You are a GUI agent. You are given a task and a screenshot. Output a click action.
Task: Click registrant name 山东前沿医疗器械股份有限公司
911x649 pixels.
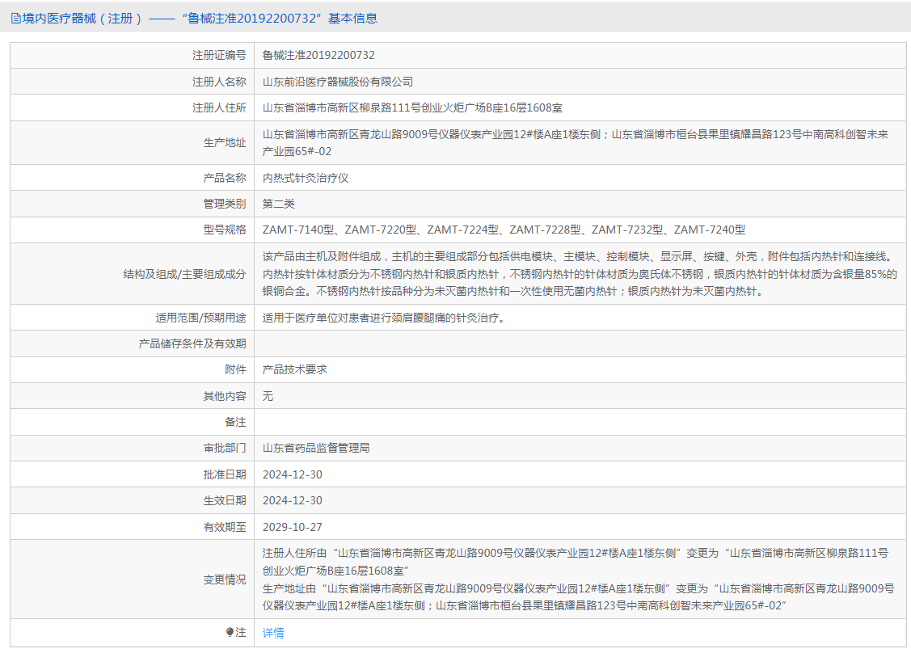[x=338, y=82]
